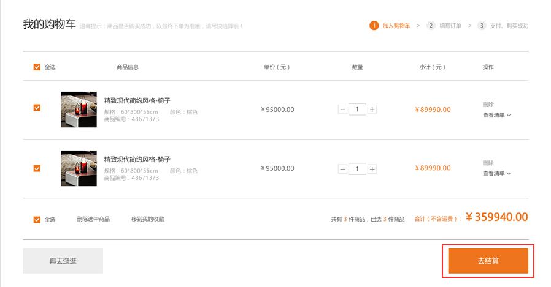Click 移到我的收藏 link
Viewport: 551px width, 287px height.
(x=147, y=219)
